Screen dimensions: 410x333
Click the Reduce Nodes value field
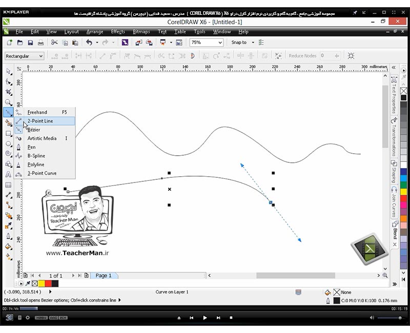(328, 56)
